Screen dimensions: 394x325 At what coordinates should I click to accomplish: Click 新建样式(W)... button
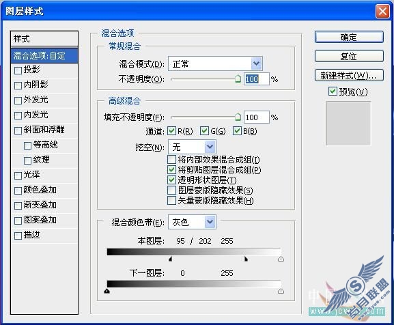coord(349,75)
